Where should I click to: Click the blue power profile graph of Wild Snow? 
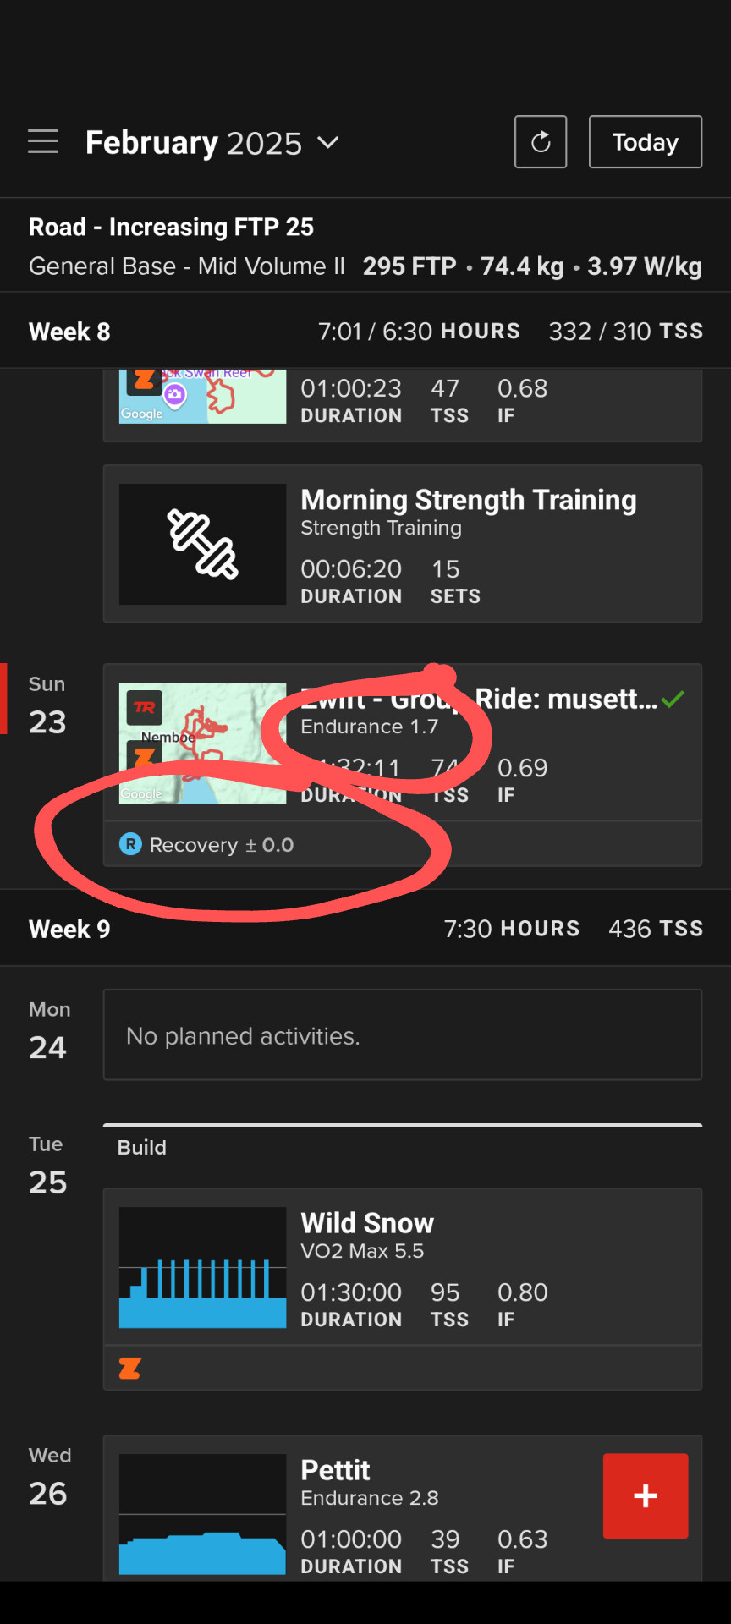pyautogui.click(x=201, y=1267)
